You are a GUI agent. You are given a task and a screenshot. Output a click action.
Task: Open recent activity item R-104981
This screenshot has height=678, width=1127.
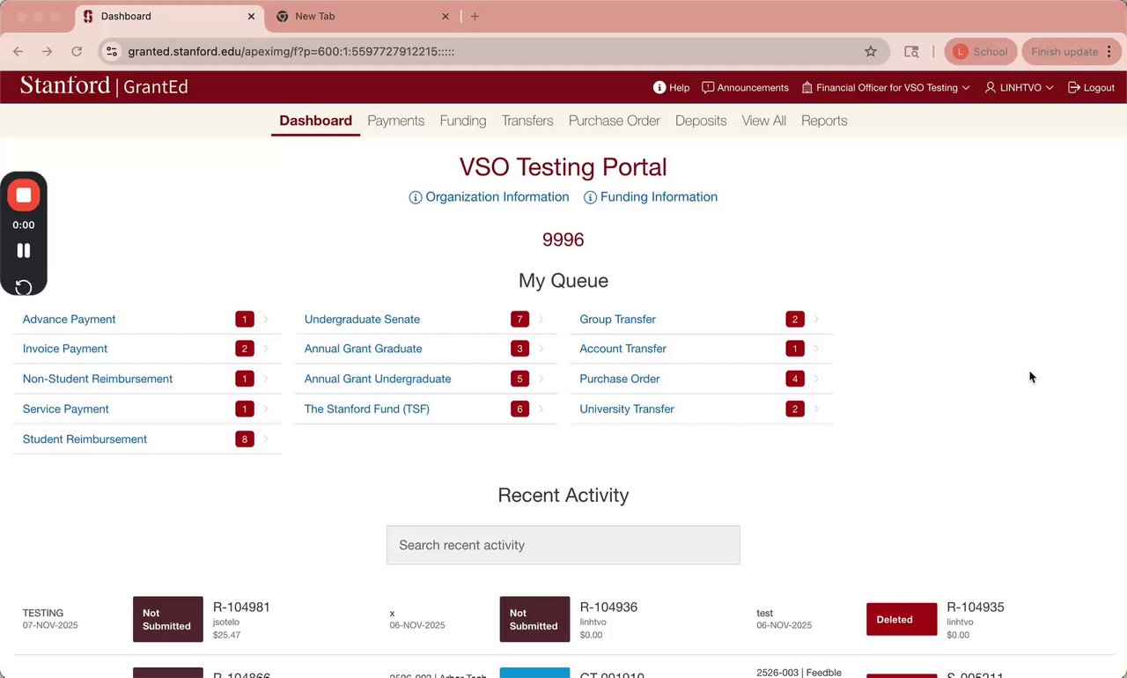click(x=241, y=607)
